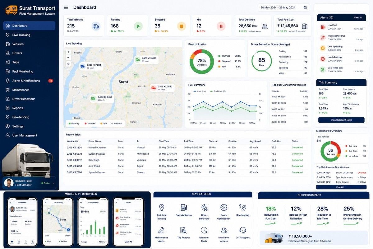Open Settings in the sidebar
The width and height of the screenshot is (373, 249).
tap(29, 126)
